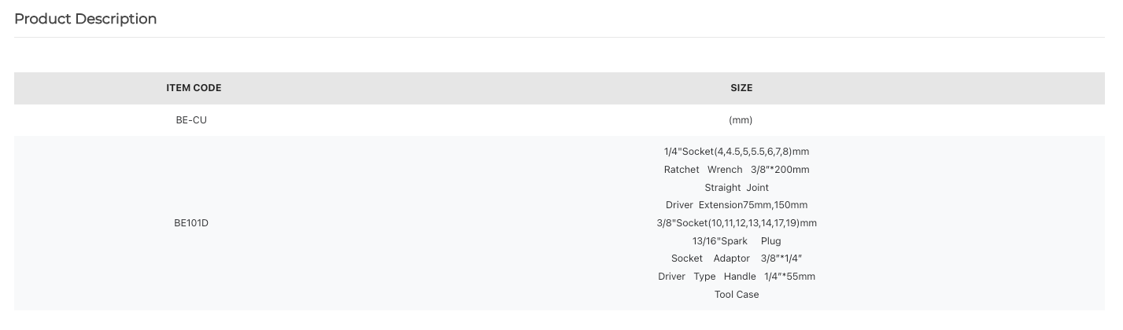Click the 3/8"Socket(10,11,12,13,14,17,19)mm line
Viewport: 1123px width, 330px height.
click(737, 223)
